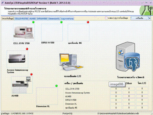Select the PostgreSQL database server icon
Image resolution: width=153 pixels, height=115 pixels.
coord(128,57)
